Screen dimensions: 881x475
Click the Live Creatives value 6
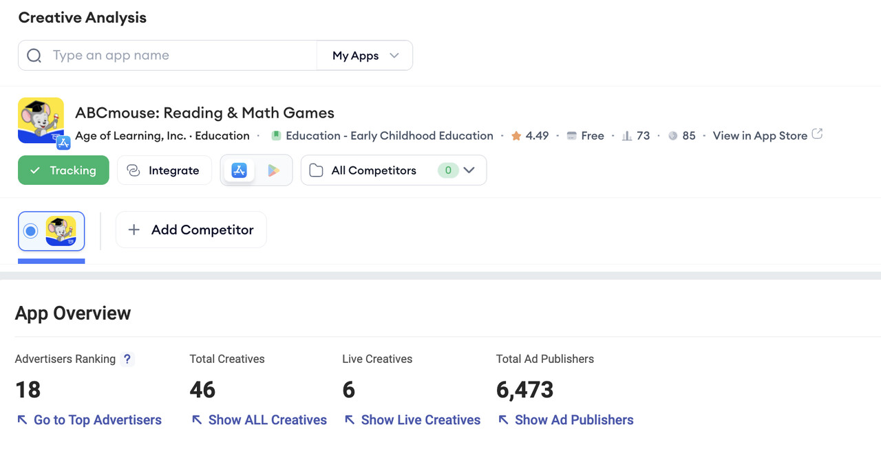point(348,390)
